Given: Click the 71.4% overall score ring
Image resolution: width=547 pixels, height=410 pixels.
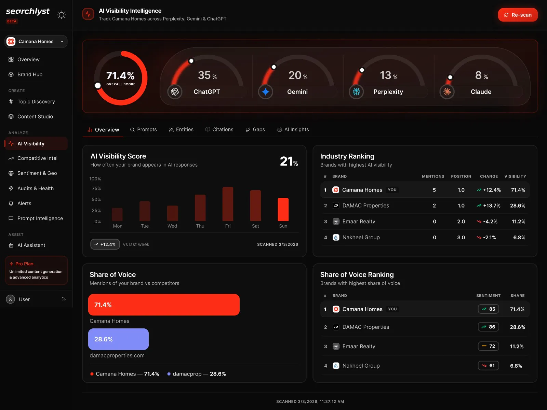Looking at the screenshot, I should (x=121, y=78).
